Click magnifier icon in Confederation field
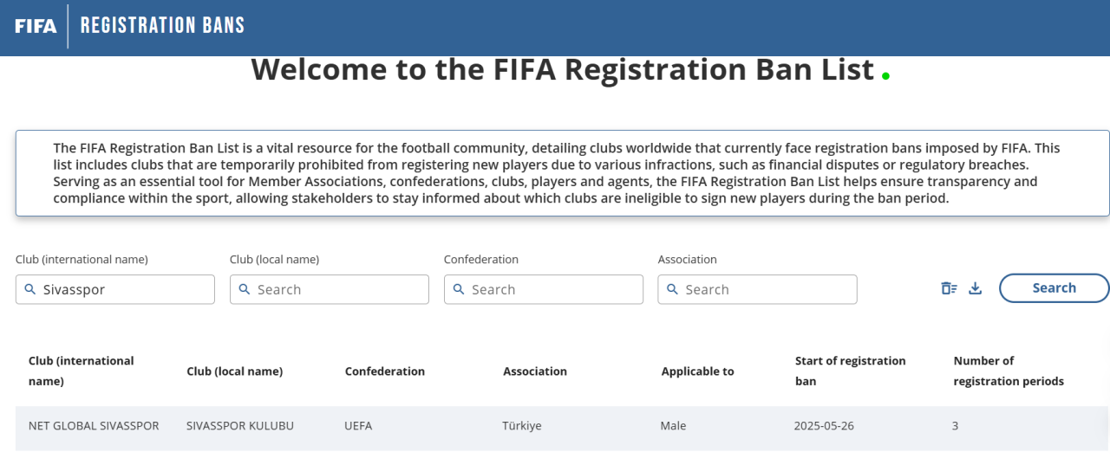 point(459,289)
